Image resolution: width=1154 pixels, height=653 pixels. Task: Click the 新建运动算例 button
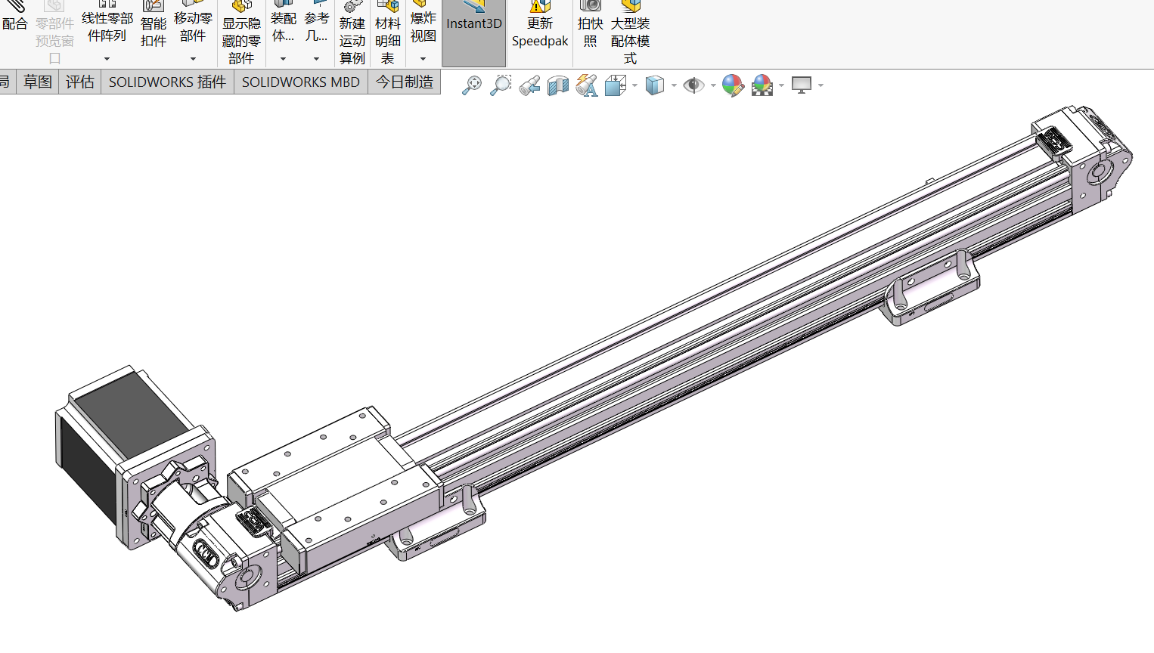pos(352,34)
